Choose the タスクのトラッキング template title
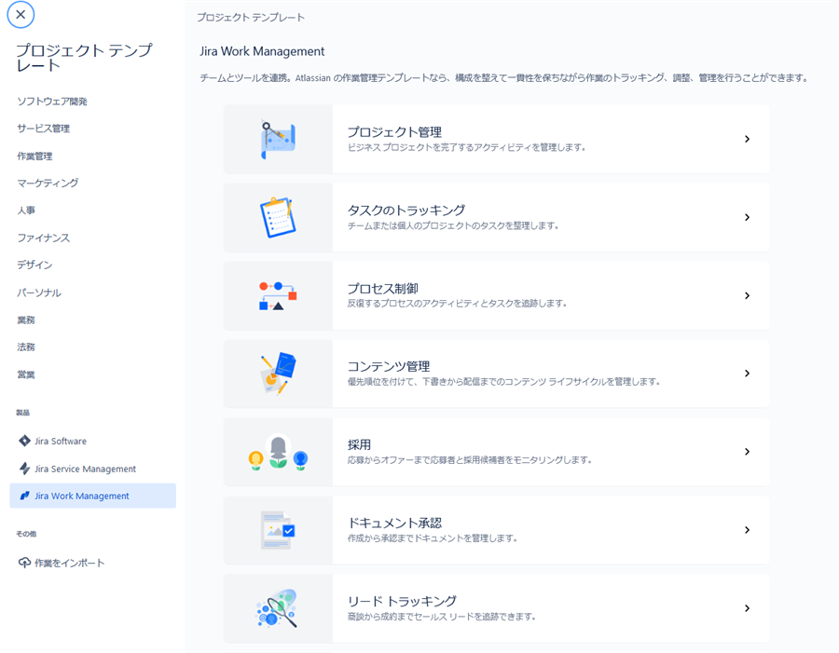Viewport: 839px width, 653px height. click(406, 210)
